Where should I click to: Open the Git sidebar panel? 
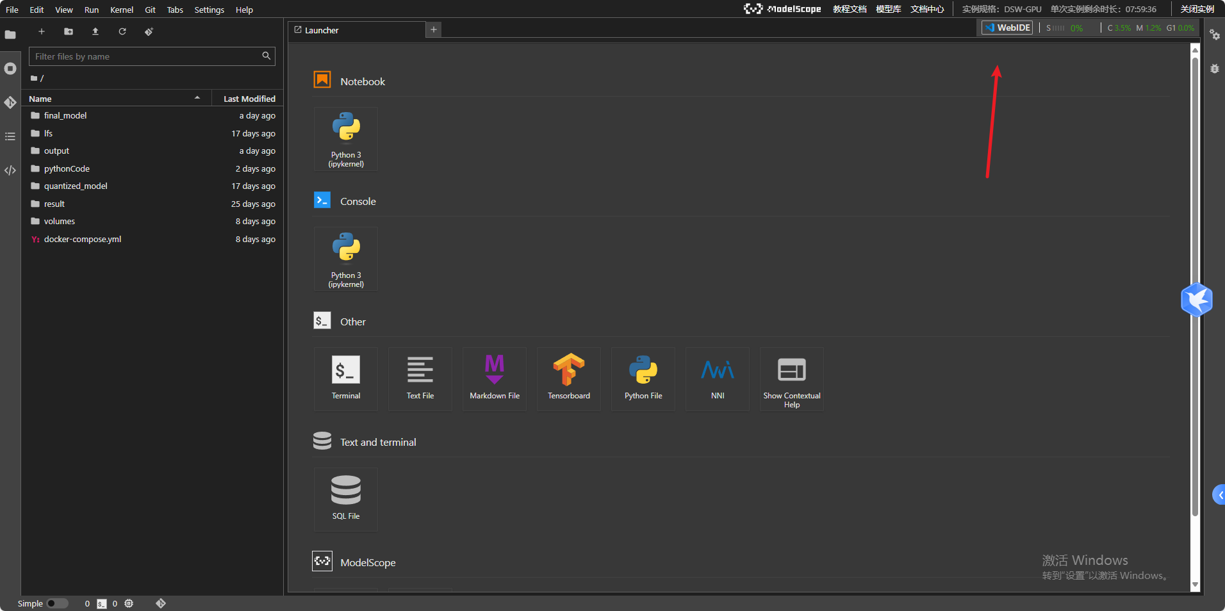(x=10, y=102)
